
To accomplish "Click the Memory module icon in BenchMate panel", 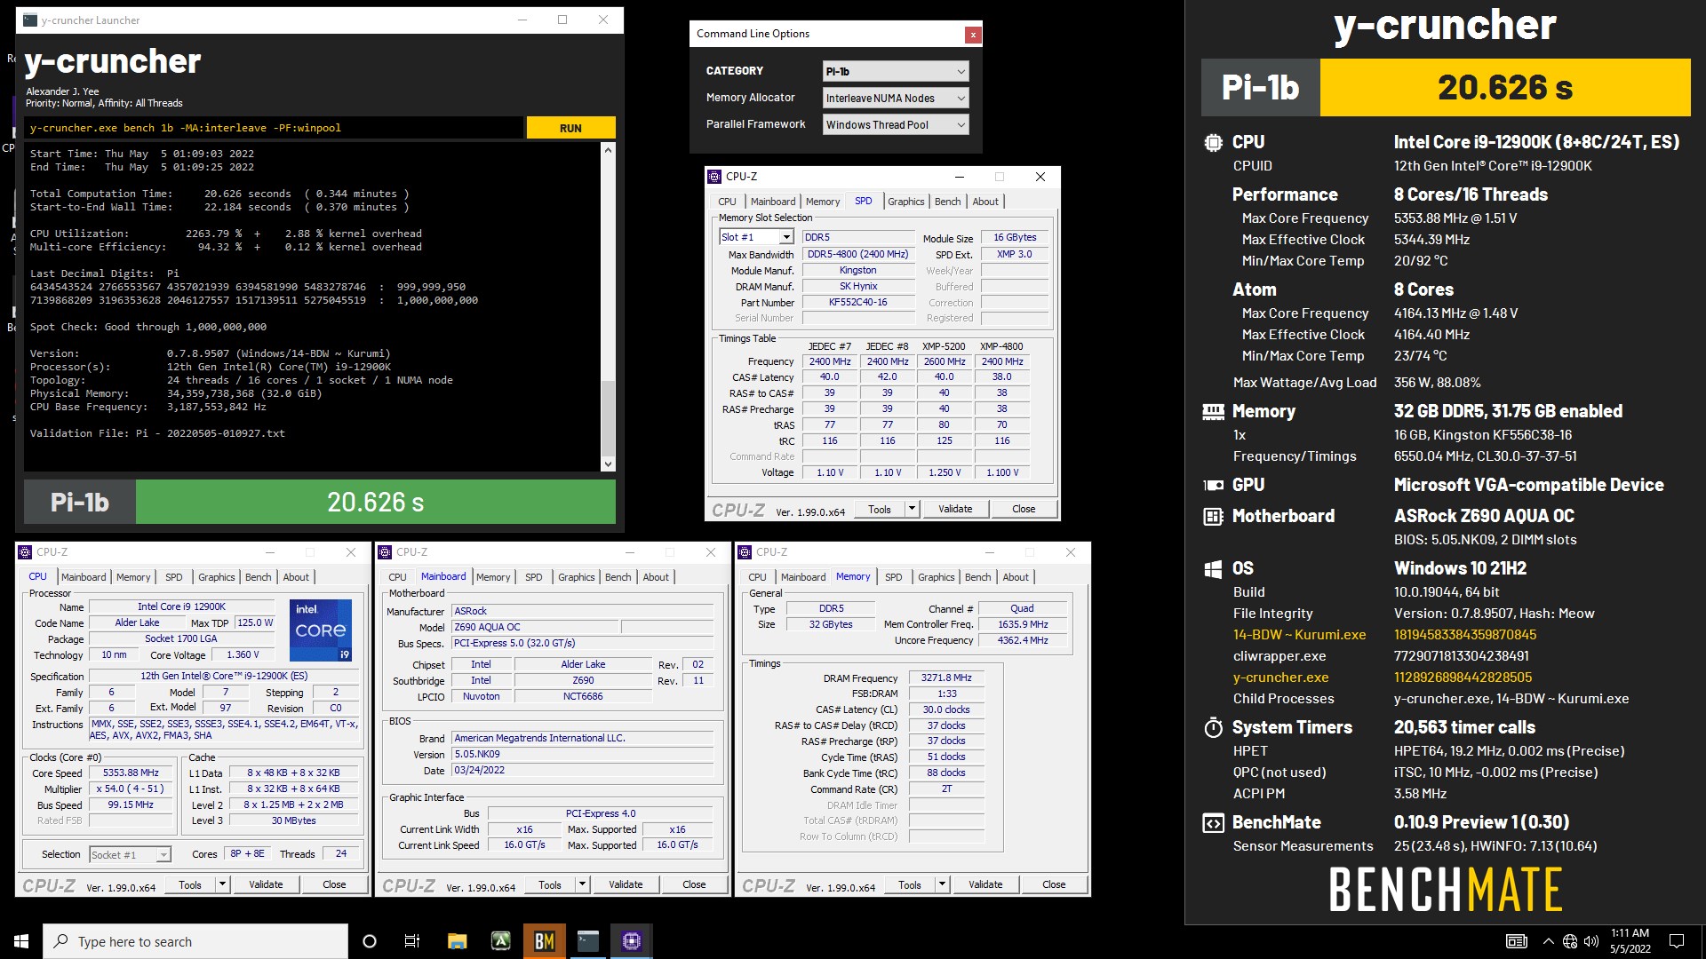I will click(x=1213, y=411).
